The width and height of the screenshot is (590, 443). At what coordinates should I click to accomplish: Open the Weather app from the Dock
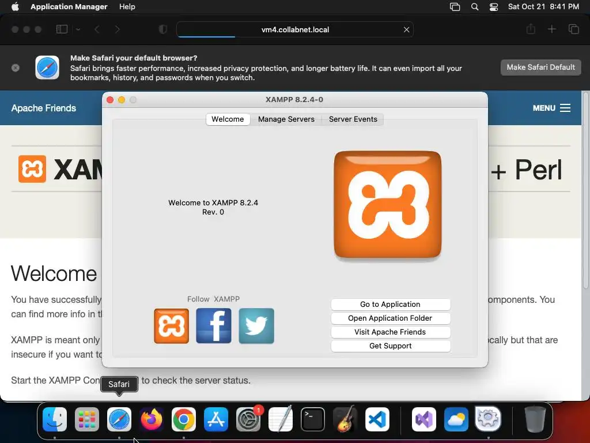pos(456,419)
